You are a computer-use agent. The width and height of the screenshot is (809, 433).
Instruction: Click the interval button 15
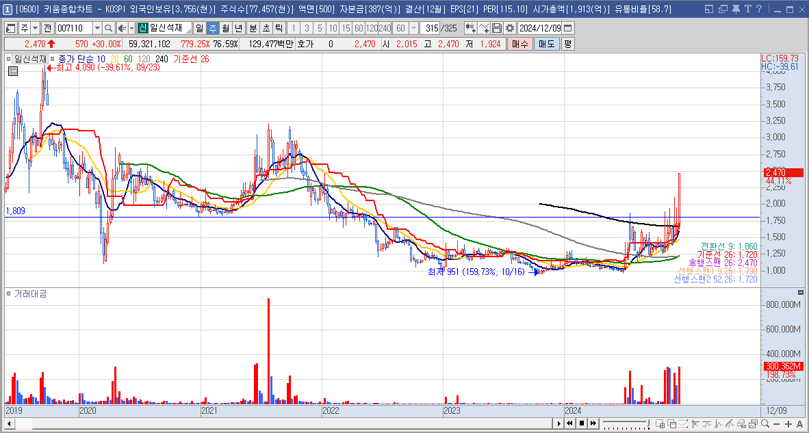point(346,28)
